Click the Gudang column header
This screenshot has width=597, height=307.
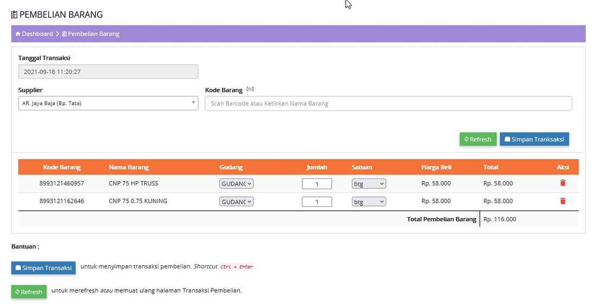(x=231, y=167)
